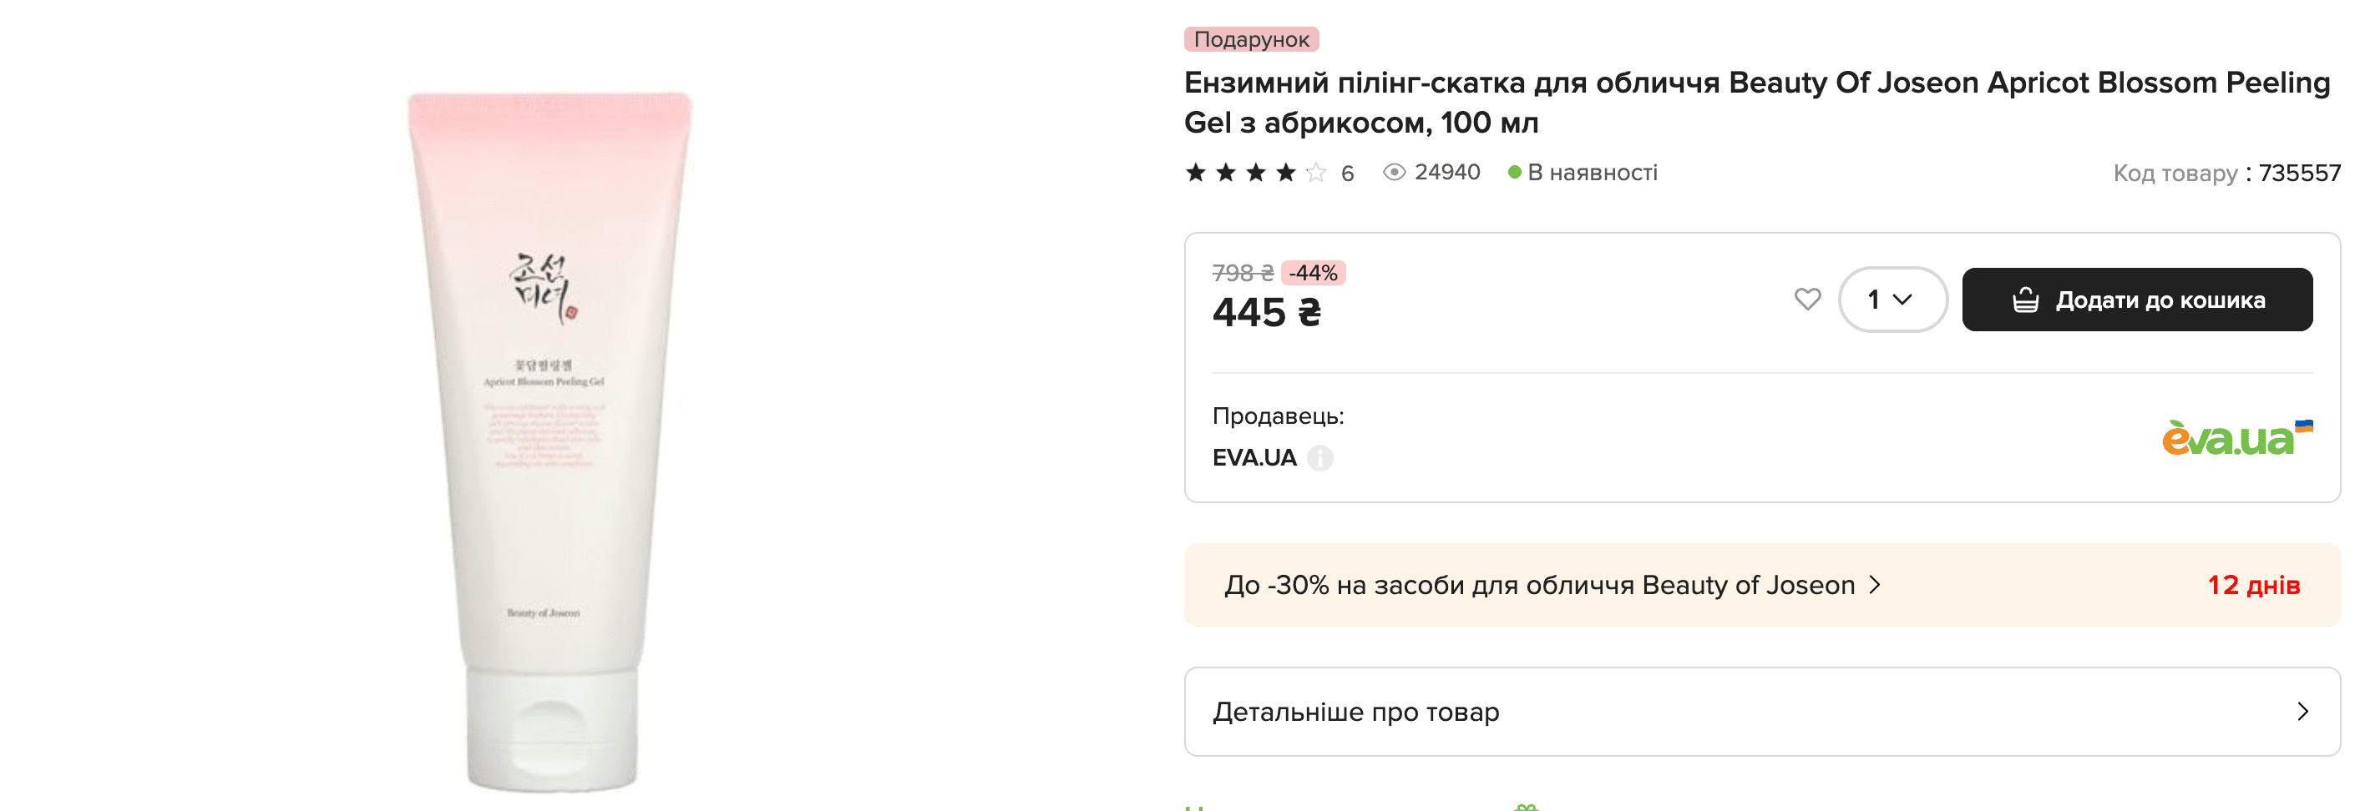
Task: Click the third rating star
Action: [1256, 173]
